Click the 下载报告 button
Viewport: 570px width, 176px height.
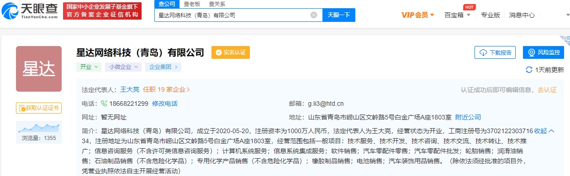(496, 52)
